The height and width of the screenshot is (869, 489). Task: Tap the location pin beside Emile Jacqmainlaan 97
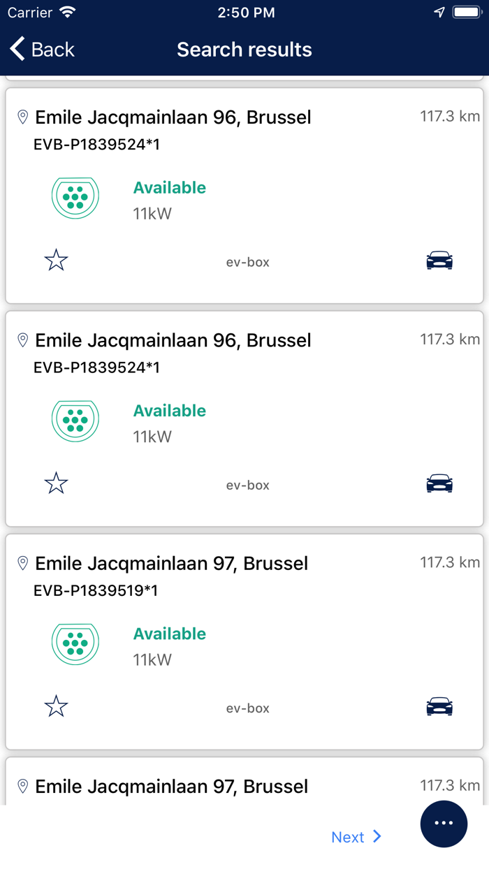[x=22, y=563]
